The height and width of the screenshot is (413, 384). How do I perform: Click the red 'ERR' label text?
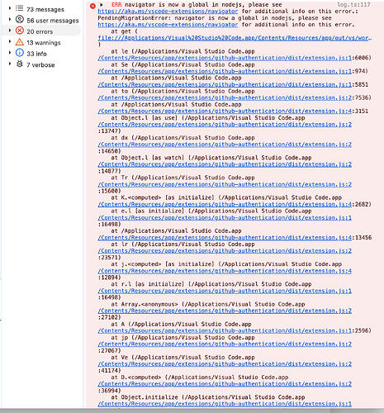point(116,5)
